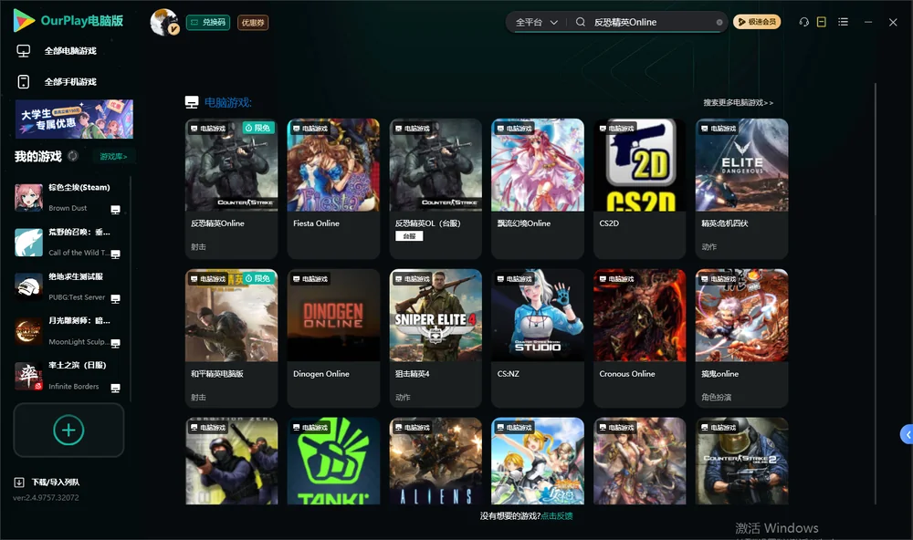Open the 狙击精英4 Sniper Elite card
The height and width of the screenshot is (540, 913).
pos(436,338)
